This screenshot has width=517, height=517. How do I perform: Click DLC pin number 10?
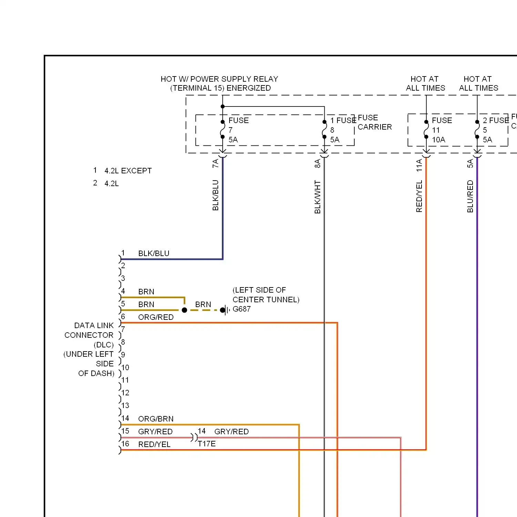(125, 367)
